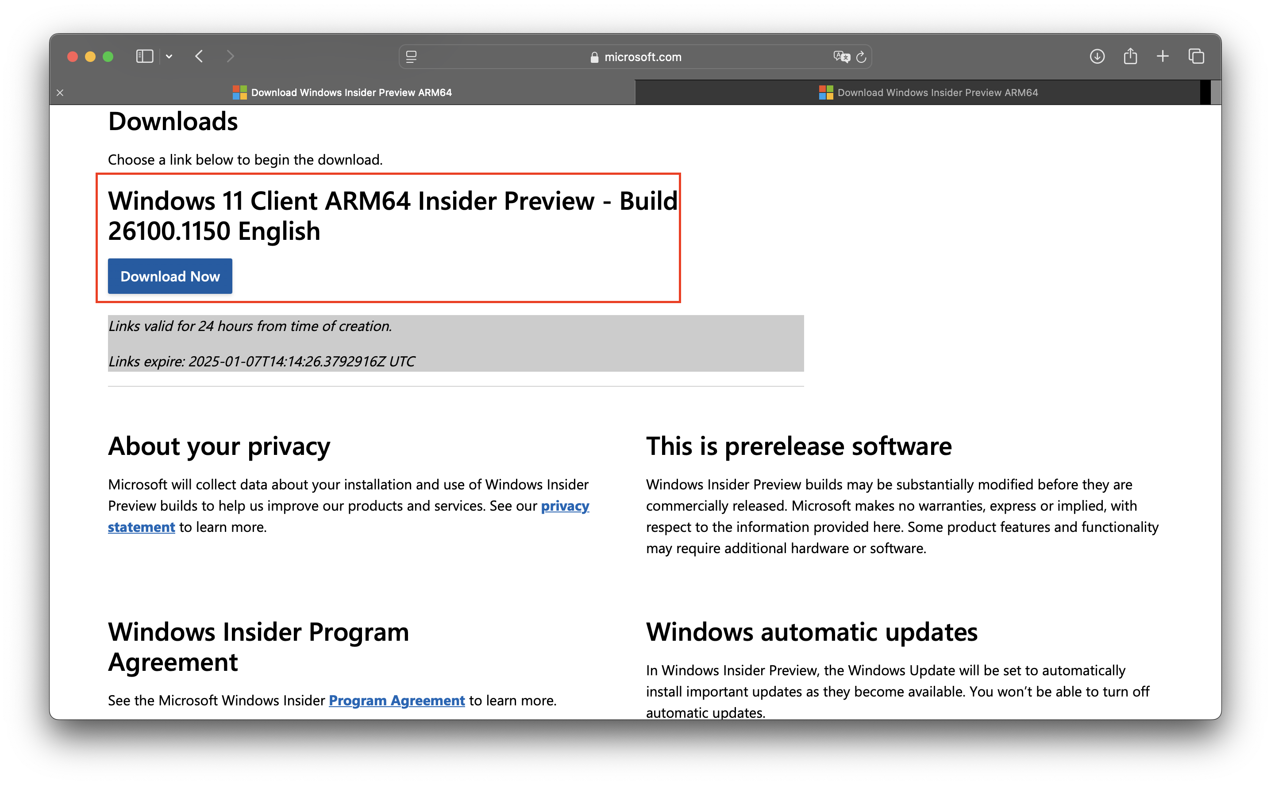Select the first Download Windows Insider tab

(x=343, y=92)
